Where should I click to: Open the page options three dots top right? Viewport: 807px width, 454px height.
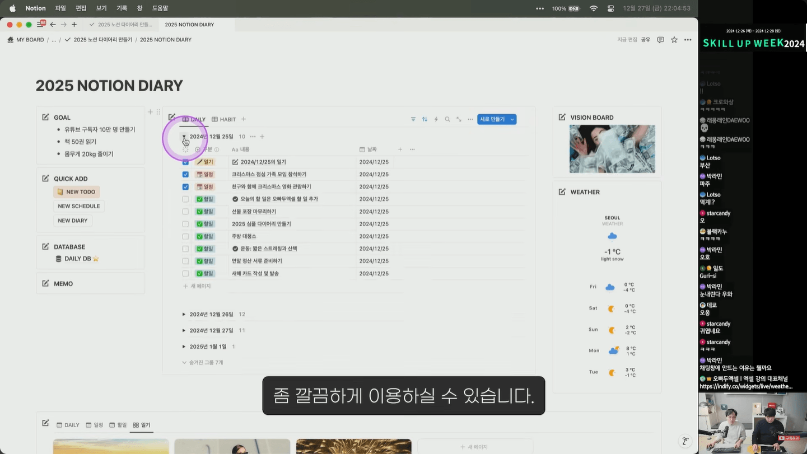click(x=688, y=40)
